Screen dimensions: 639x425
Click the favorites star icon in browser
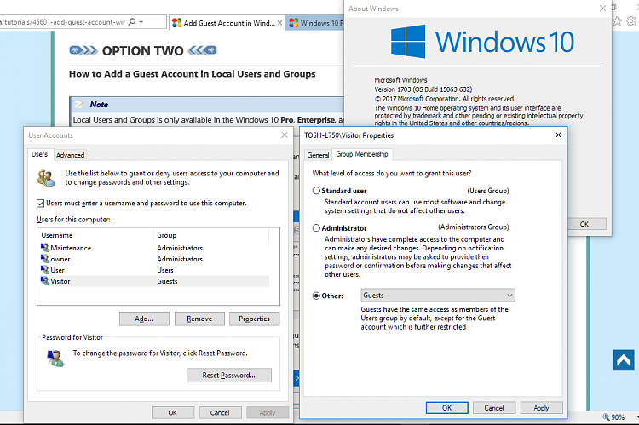point(617,20)
